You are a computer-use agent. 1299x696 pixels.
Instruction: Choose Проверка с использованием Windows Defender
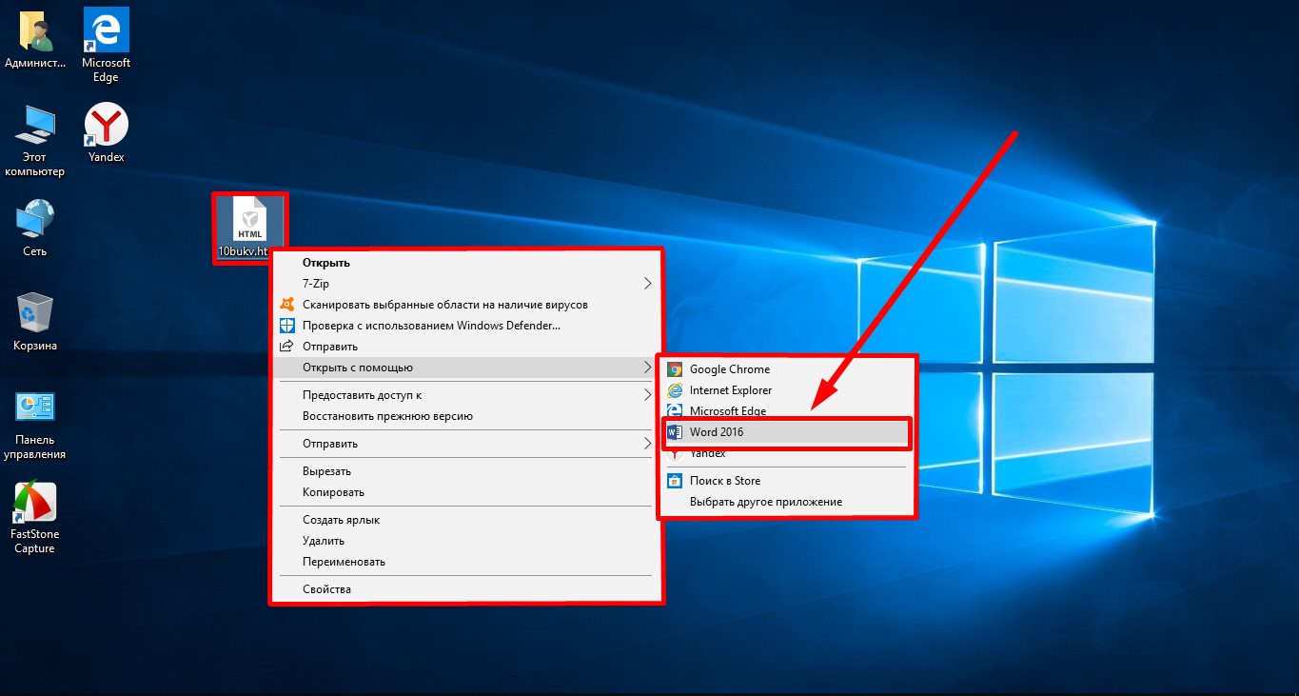465,326
